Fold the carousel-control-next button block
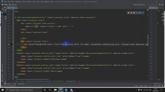 coord(14,65)
